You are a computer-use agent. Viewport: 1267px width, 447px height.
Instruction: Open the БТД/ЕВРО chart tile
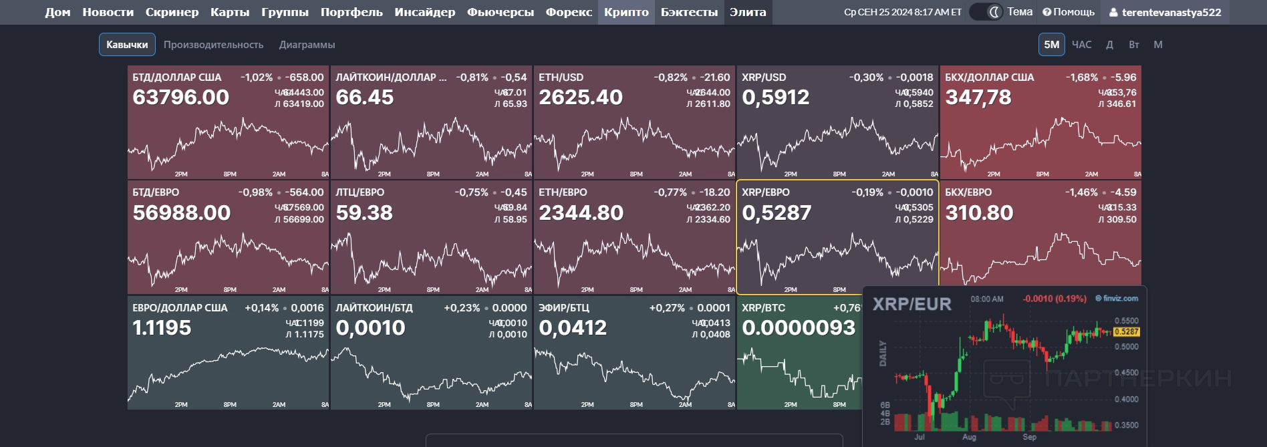229,237
